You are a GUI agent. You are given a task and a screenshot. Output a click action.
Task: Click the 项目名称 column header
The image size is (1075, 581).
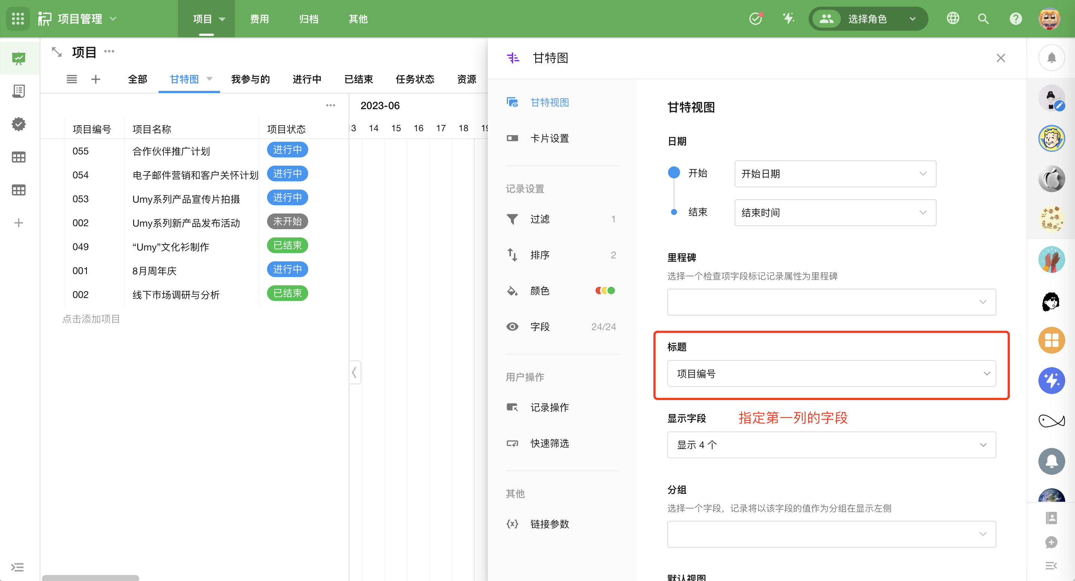tap(151, 129)
